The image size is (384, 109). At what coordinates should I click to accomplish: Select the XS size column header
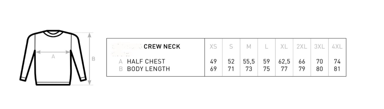(x=213, y=47)
